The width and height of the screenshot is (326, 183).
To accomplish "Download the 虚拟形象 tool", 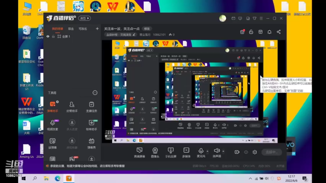I will click(72, 143).
